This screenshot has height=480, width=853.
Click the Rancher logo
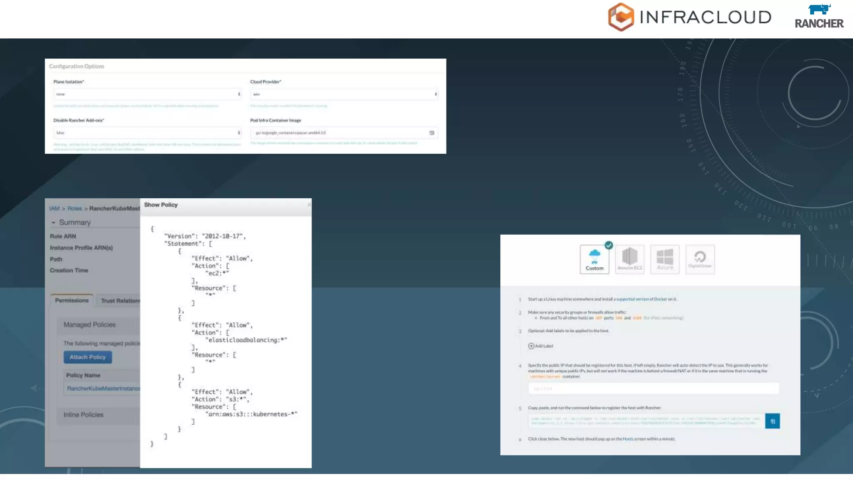819,17
